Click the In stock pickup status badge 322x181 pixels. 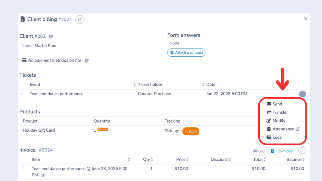coord(191,131)
